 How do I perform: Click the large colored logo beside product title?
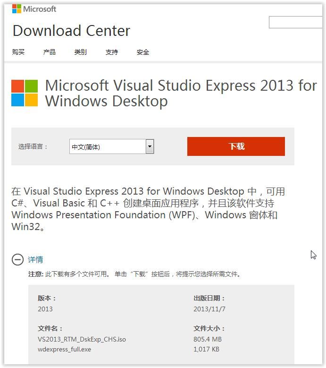25,93
